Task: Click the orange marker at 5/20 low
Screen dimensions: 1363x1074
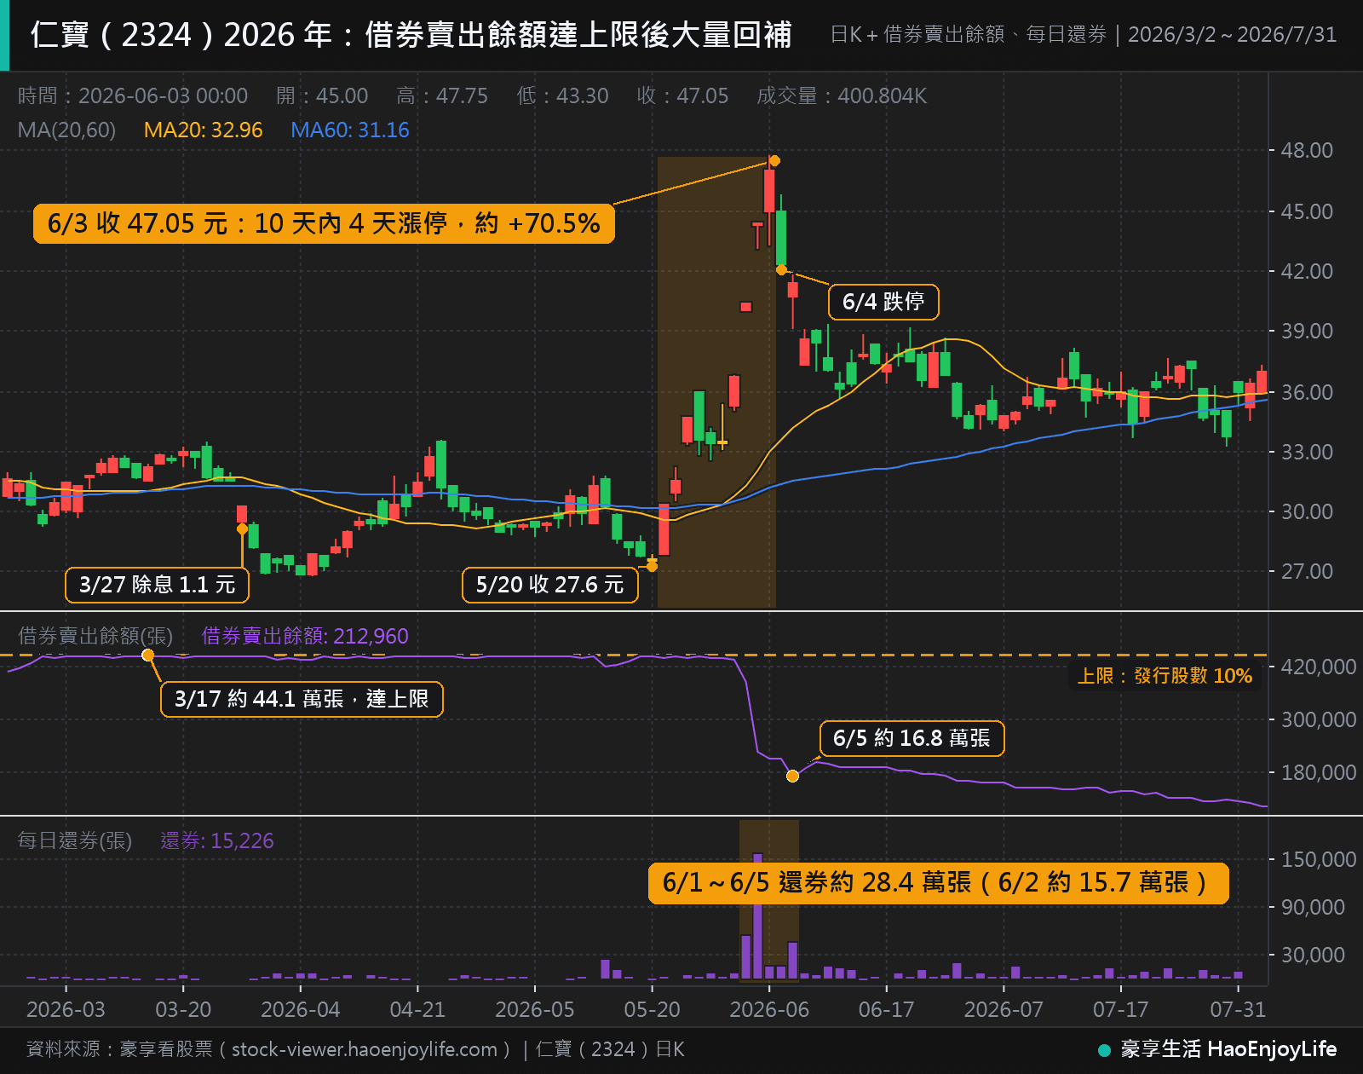Action: (652, 566)
